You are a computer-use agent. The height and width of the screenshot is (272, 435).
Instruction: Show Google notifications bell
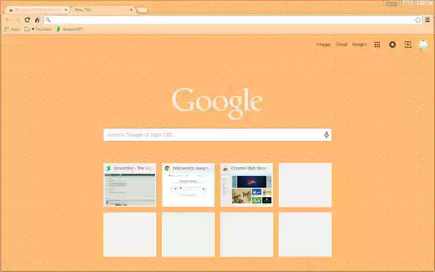click(392, 44)
